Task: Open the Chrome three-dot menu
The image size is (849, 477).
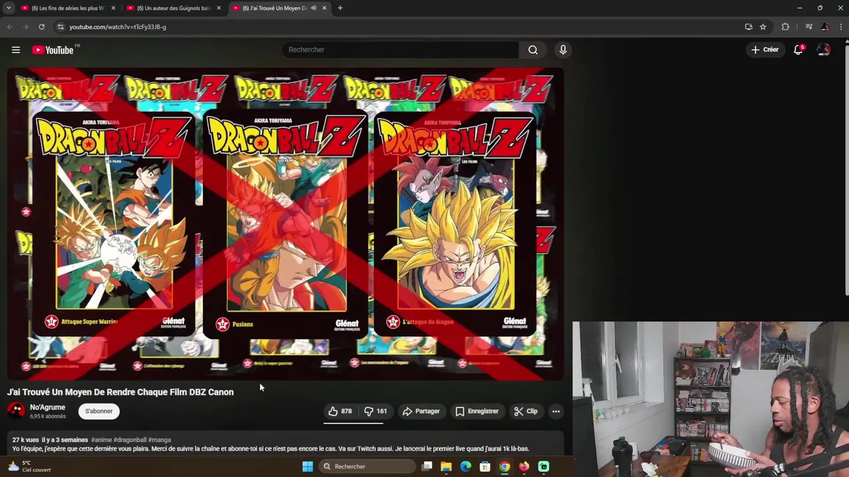Action: click(x=840, y=27)
